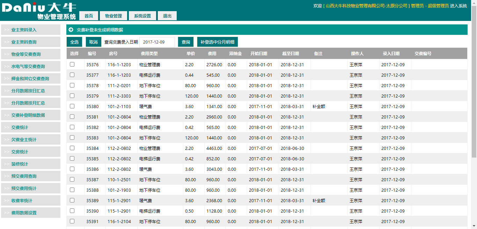The image size is (477, 229).
Task: Open the 物业管理 top menu
Action: (113, 16)
